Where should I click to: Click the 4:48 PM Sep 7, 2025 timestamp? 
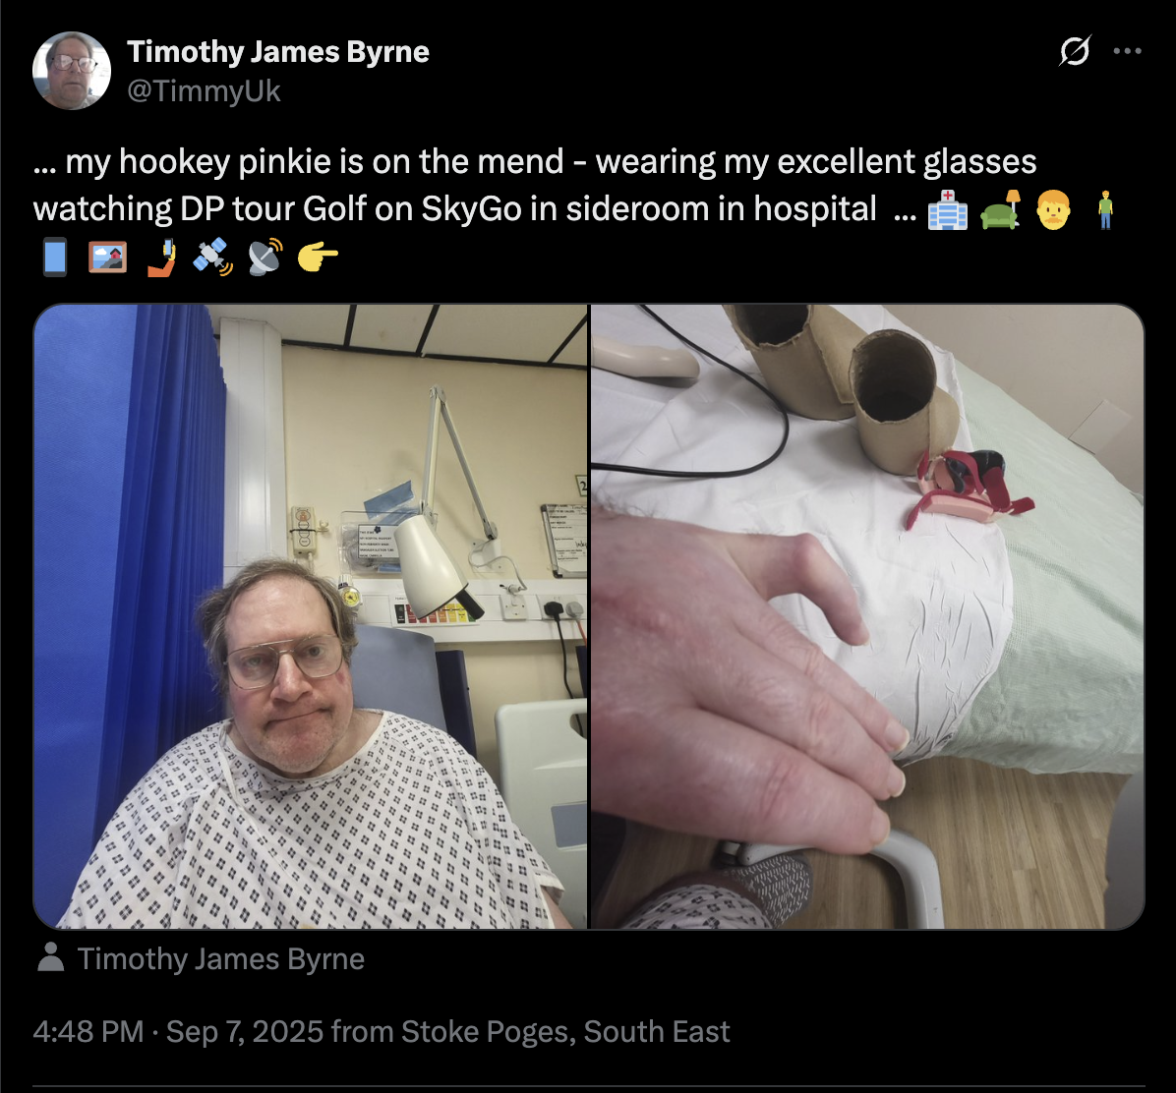178,1031
